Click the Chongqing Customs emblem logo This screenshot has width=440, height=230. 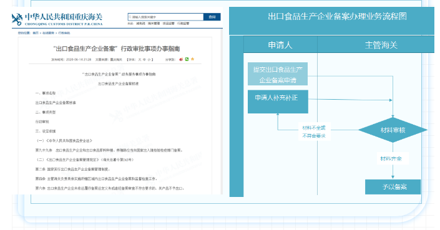[17, 19]
